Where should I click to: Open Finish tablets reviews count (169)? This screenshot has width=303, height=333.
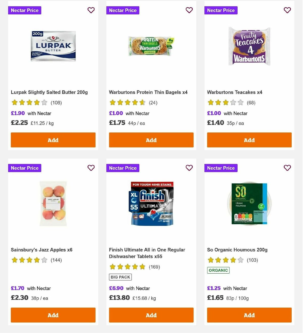tap(154, 267)
